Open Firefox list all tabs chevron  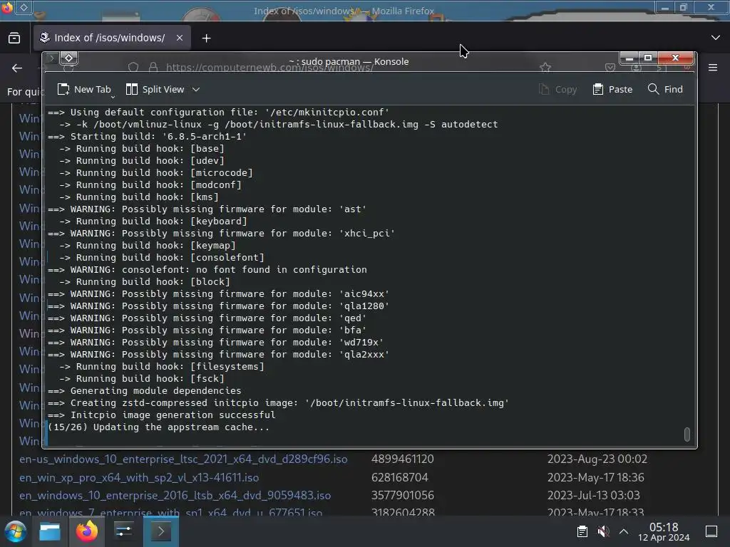(716, 38)
